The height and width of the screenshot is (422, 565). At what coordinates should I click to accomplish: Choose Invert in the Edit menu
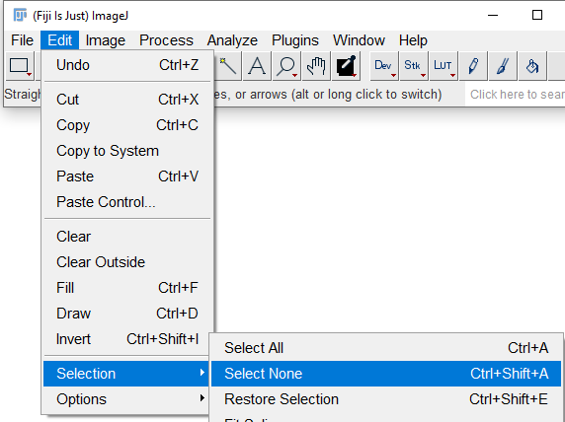point(127,339)
